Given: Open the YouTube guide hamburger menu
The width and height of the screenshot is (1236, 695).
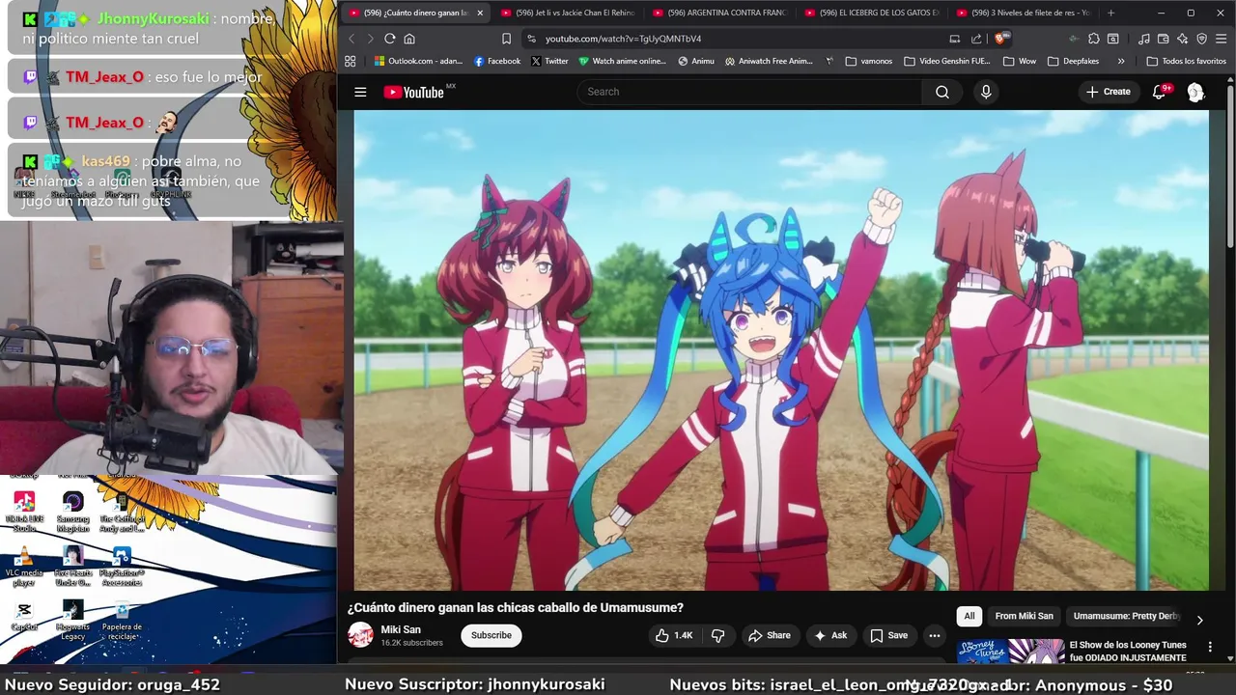Looking at the screenshot, I should click(x=360, y=93).
